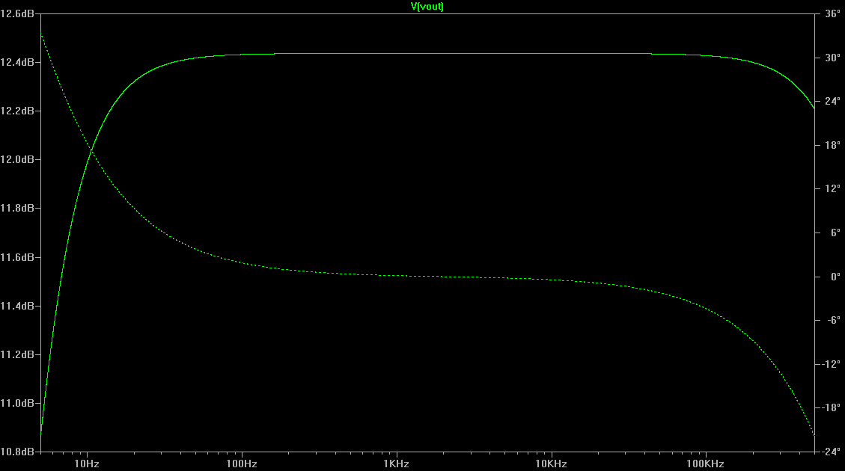Screen dimensions: 845x471
Task: Click the 11.6dB magnitude axis label
Action: coord(17,257)
